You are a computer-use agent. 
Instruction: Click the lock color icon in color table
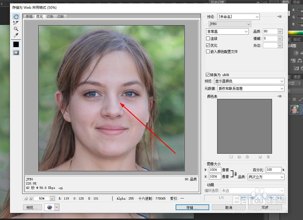(x=247, y=157)
